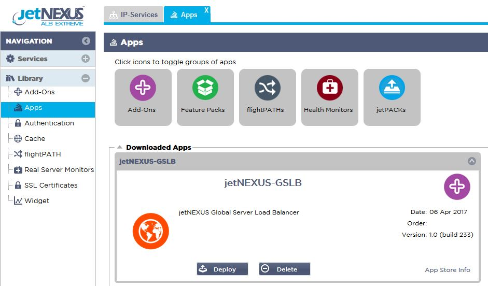Click the 'Date: 06 Apr 2017' text

439,212
